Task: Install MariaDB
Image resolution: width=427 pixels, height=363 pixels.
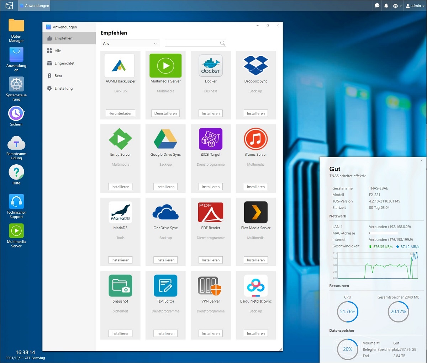Action: [120, 260]
